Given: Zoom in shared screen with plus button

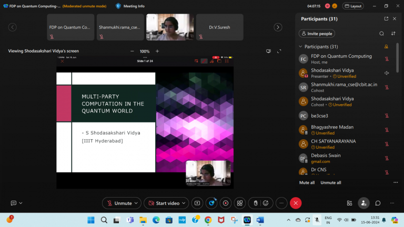Looking at the screenshot, I should 157,51.
